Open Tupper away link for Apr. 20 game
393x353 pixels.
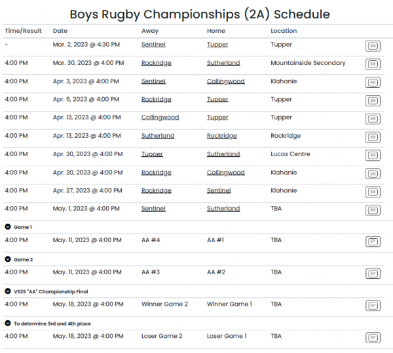152,154
